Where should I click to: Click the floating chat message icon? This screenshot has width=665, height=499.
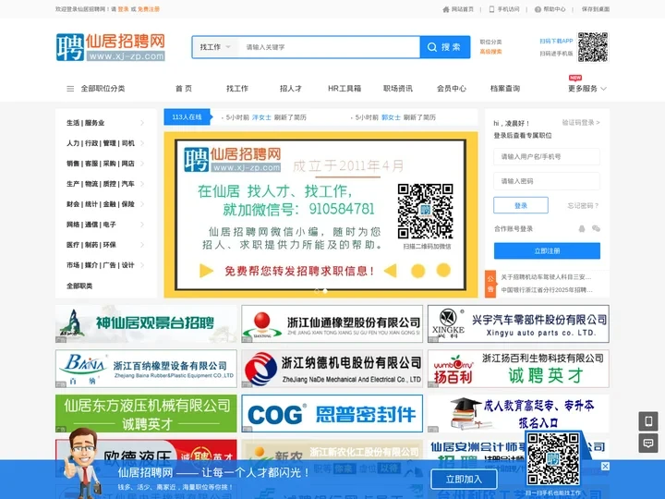click(x=648, y=444)
